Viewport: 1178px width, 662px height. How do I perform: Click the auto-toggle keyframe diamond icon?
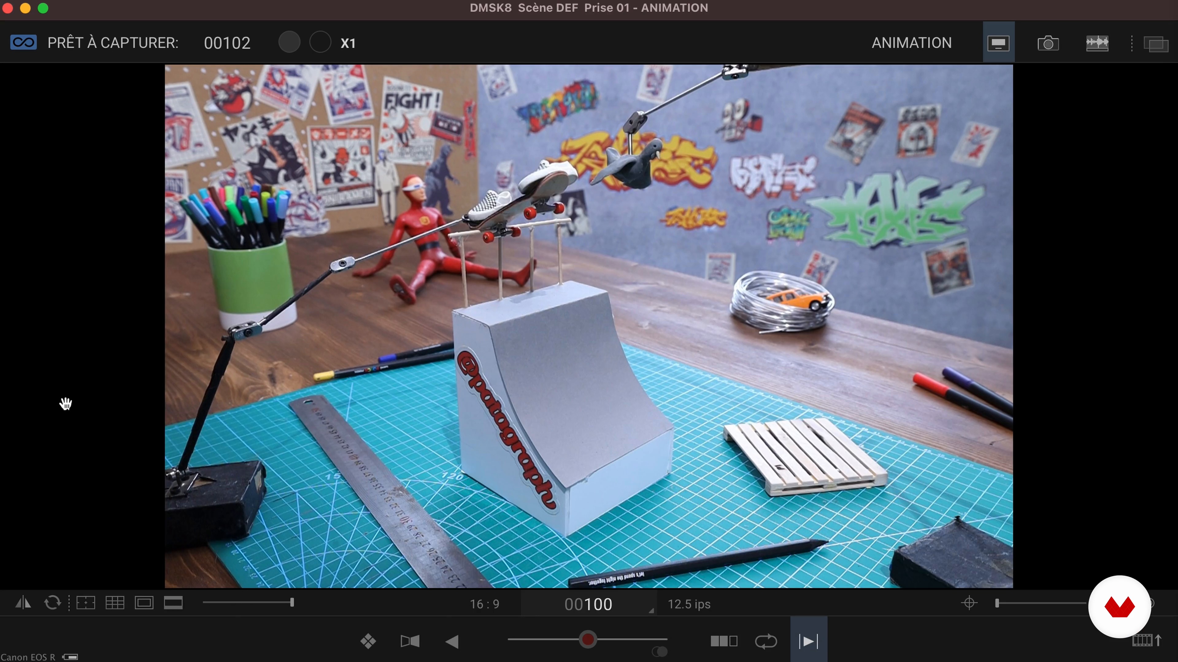click(x=368, y=641)
